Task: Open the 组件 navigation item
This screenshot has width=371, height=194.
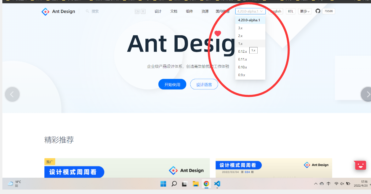Action: (x=189, y=11)
